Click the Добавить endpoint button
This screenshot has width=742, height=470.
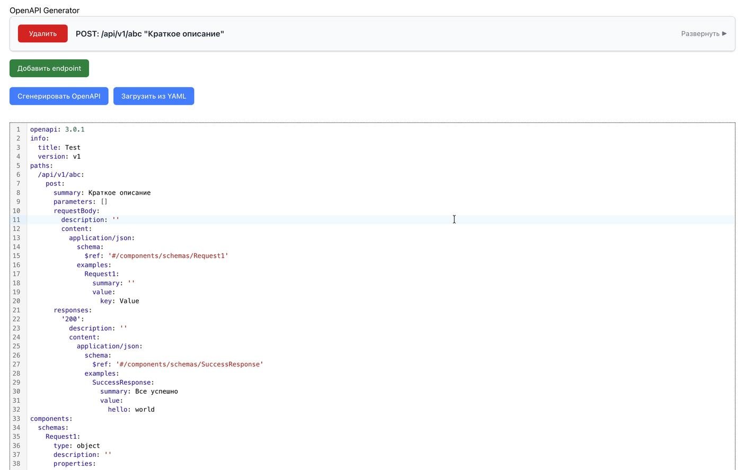point(49,68)
